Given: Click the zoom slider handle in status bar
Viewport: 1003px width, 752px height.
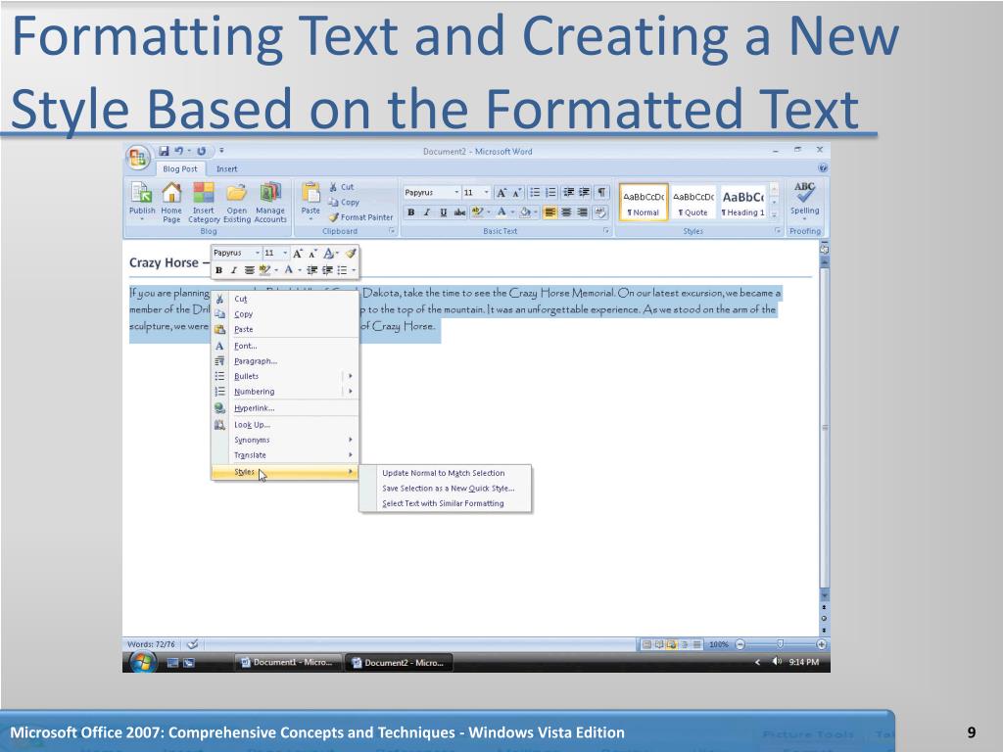Looking at the screenshot, I should pyautogui.click(x=780, y=644).
